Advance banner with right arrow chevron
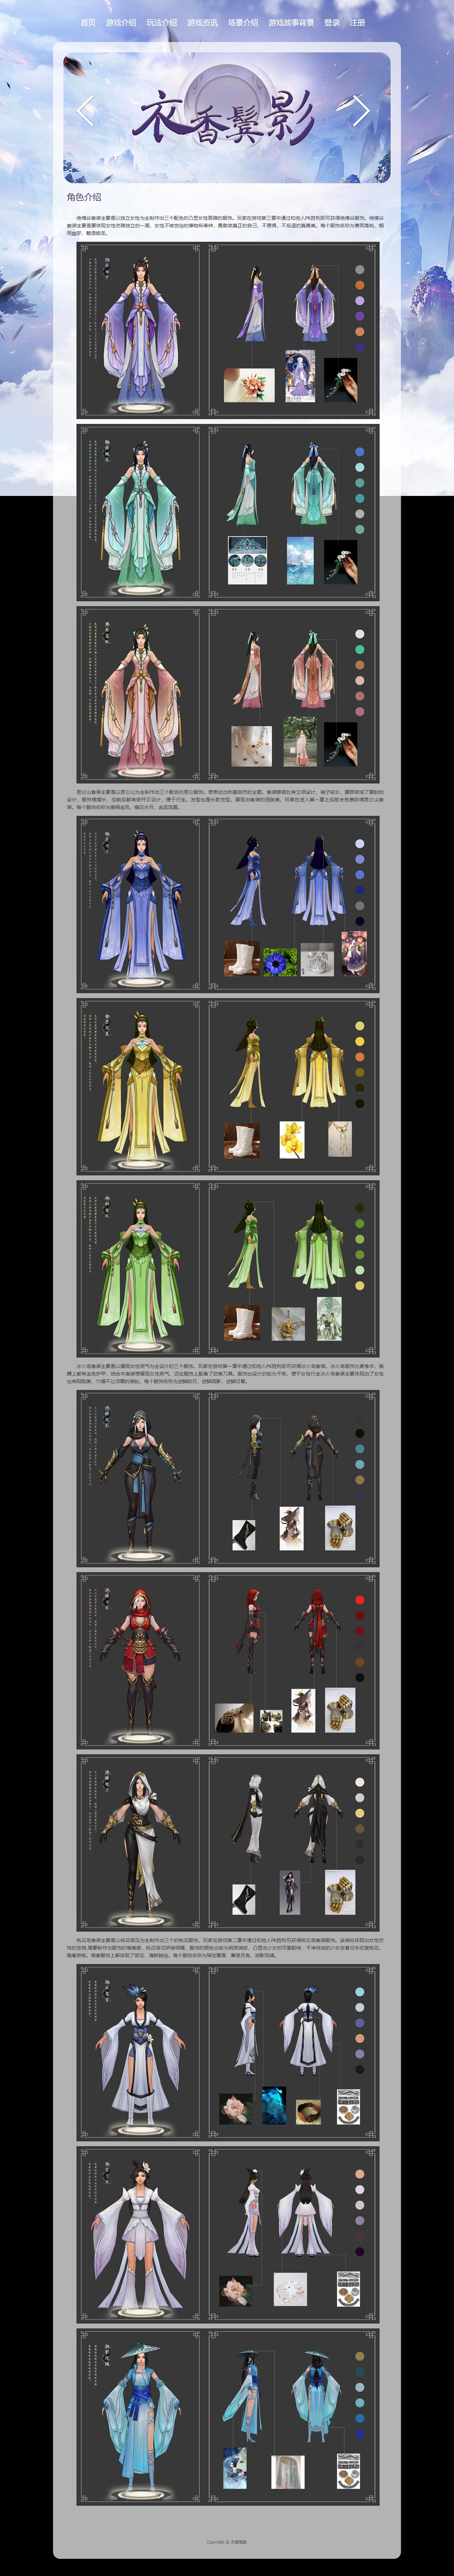The height and width of the screenshot is (2576, 454). (x=361, y=110)
